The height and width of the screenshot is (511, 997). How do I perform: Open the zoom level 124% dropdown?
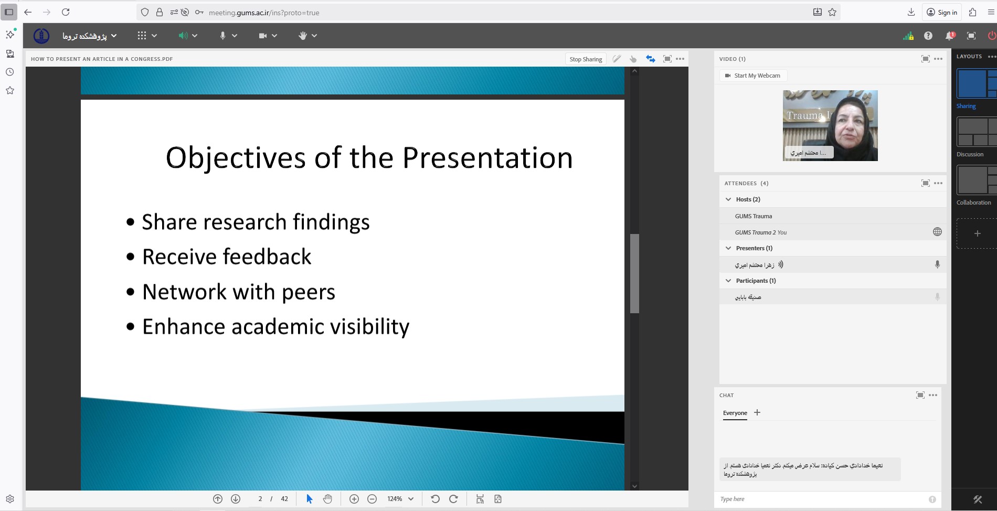click(400, 499)
